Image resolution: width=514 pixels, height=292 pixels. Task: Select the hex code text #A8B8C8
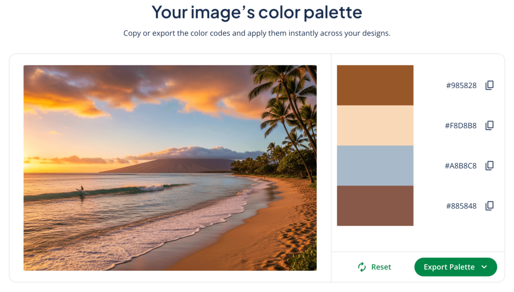point(461,165)
